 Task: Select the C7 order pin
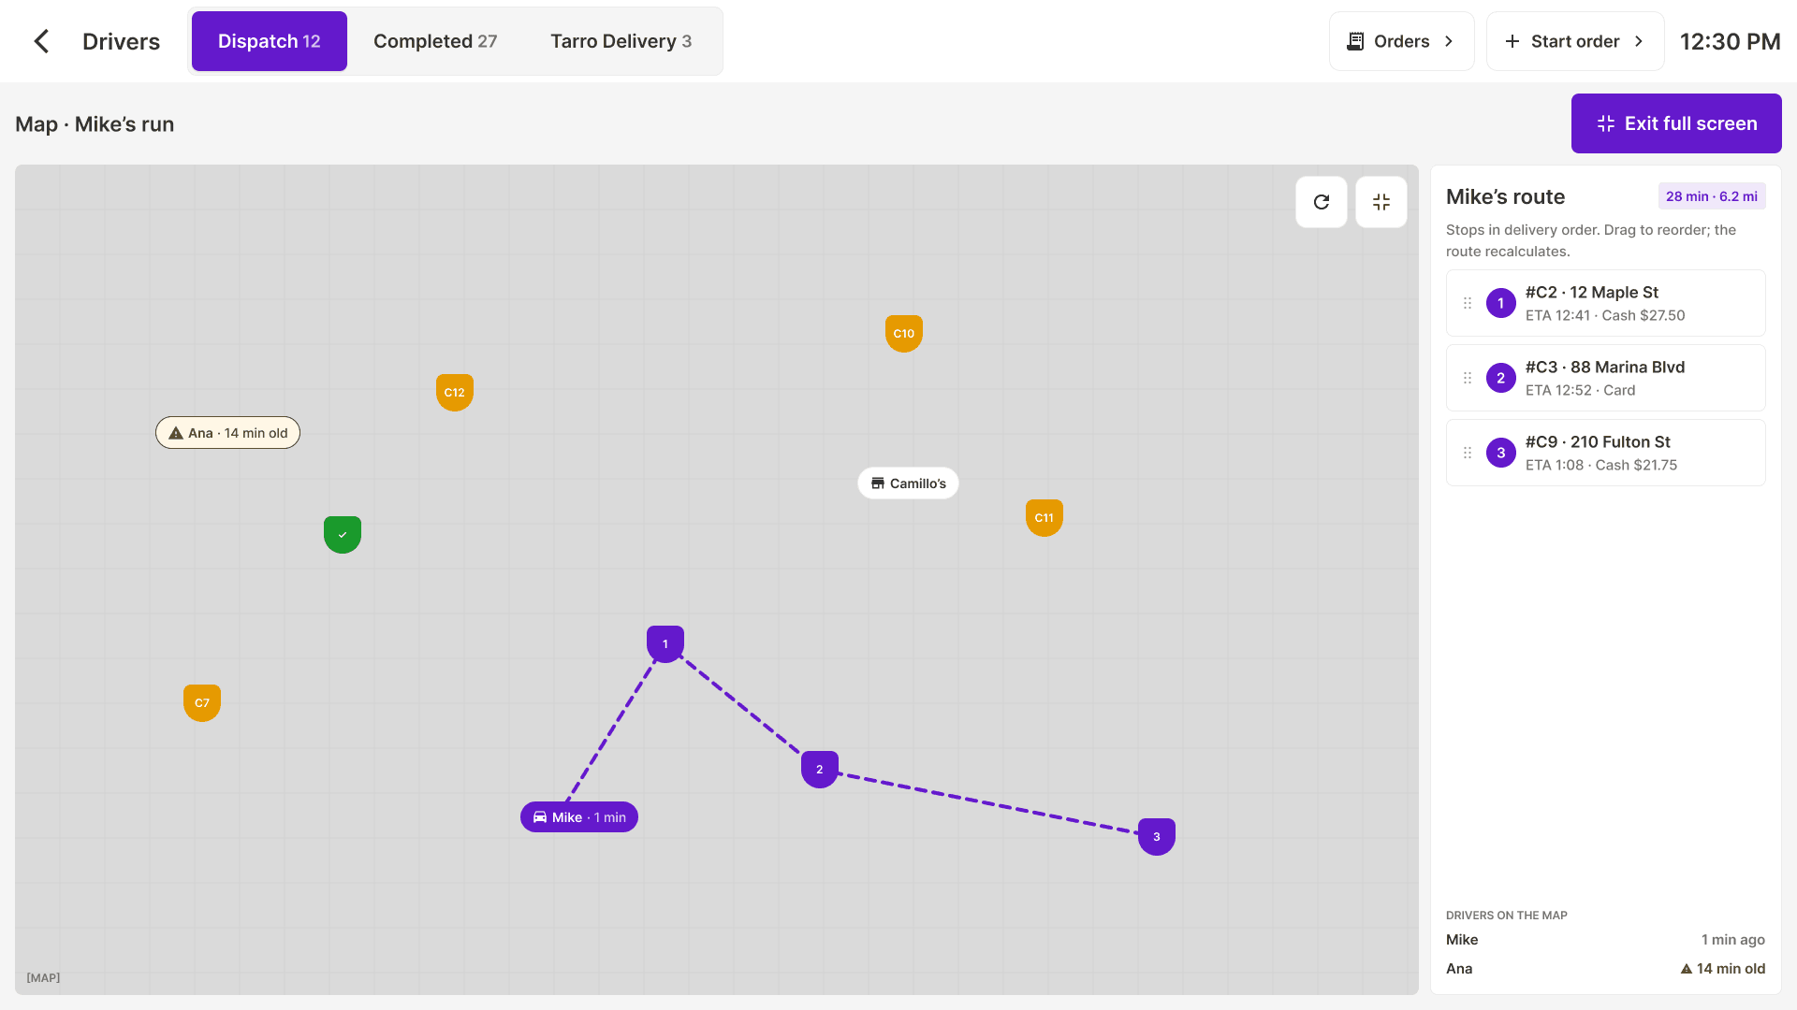point(202,703)
